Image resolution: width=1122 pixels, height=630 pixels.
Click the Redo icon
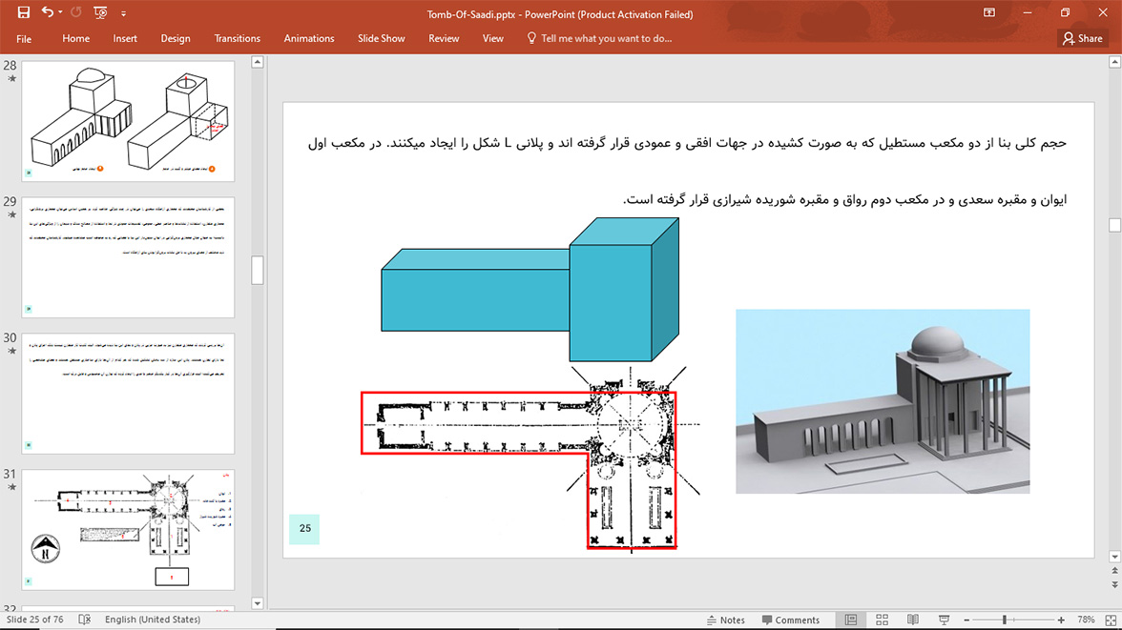(x=76, y=12)
